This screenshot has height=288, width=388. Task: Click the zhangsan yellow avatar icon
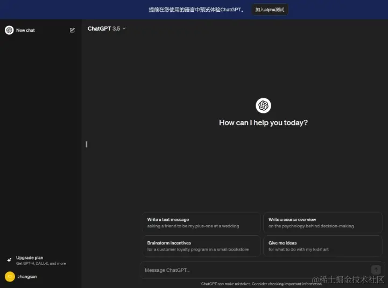[10, 277]
